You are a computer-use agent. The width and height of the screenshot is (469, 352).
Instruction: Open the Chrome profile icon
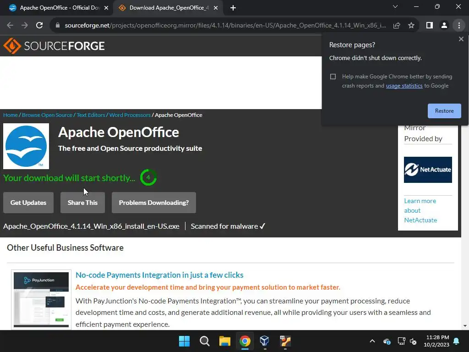tap(444, 26)
